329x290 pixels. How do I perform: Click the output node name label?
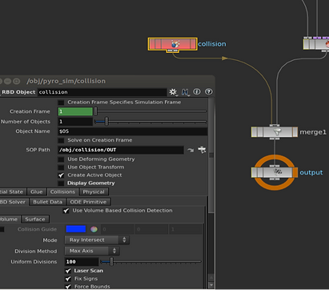pyautogui.click(x=311, y=172)
